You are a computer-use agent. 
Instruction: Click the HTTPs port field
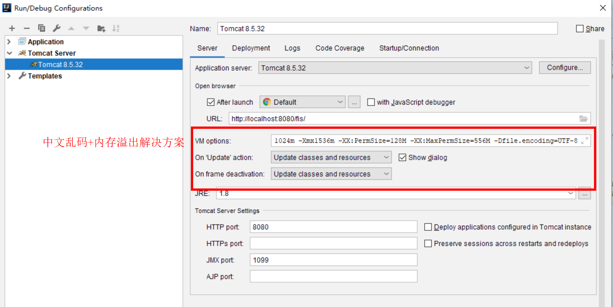tap(333, 243)
